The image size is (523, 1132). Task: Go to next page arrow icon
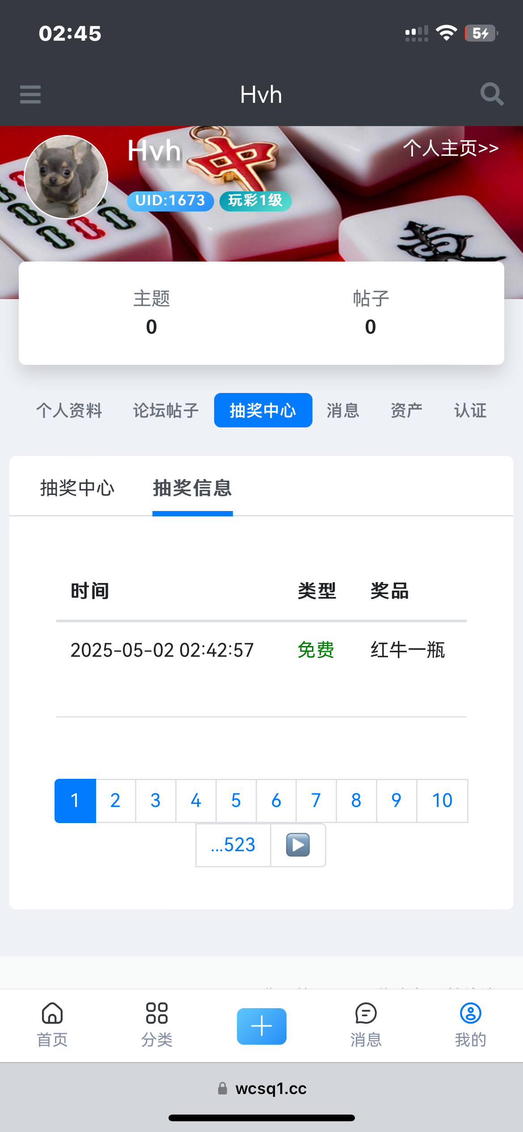point(298,845)
